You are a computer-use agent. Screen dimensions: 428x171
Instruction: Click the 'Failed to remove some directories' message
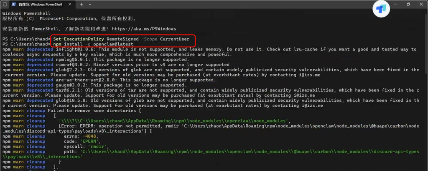(x=94, y=111)
